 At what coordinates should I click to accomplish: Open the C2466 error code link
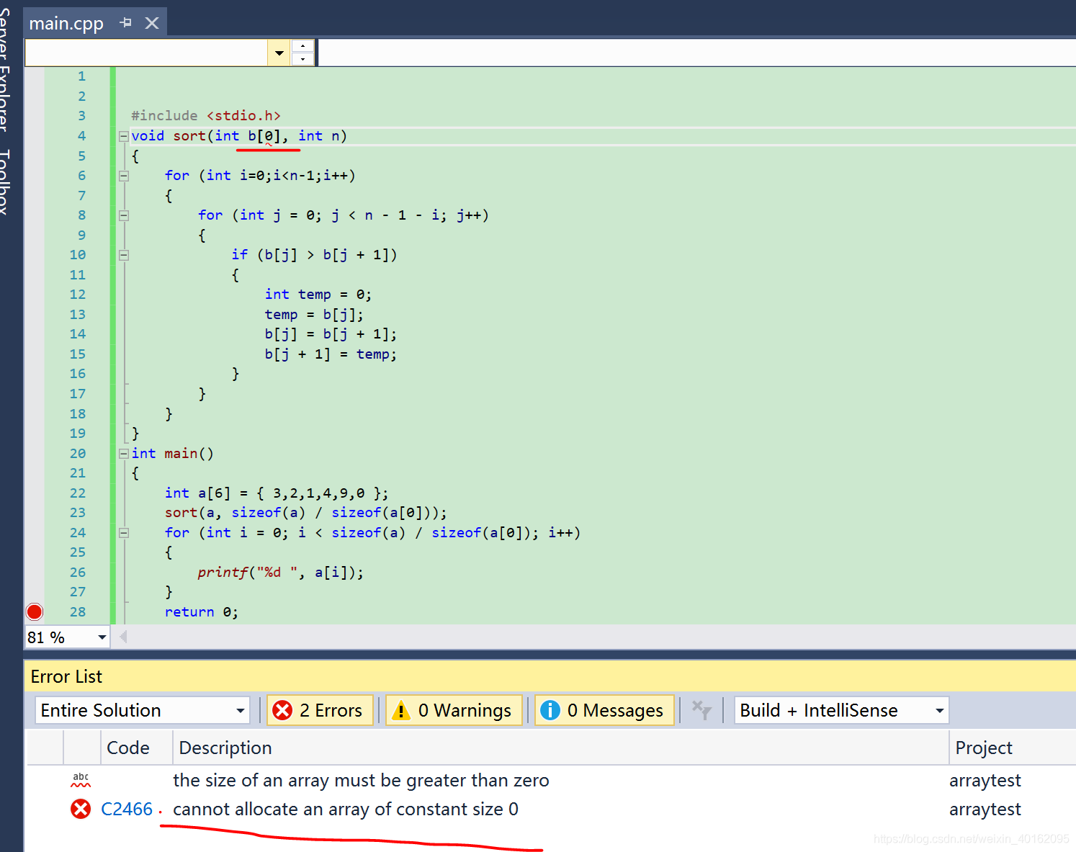pyautogui.click(x=127, y=810)
